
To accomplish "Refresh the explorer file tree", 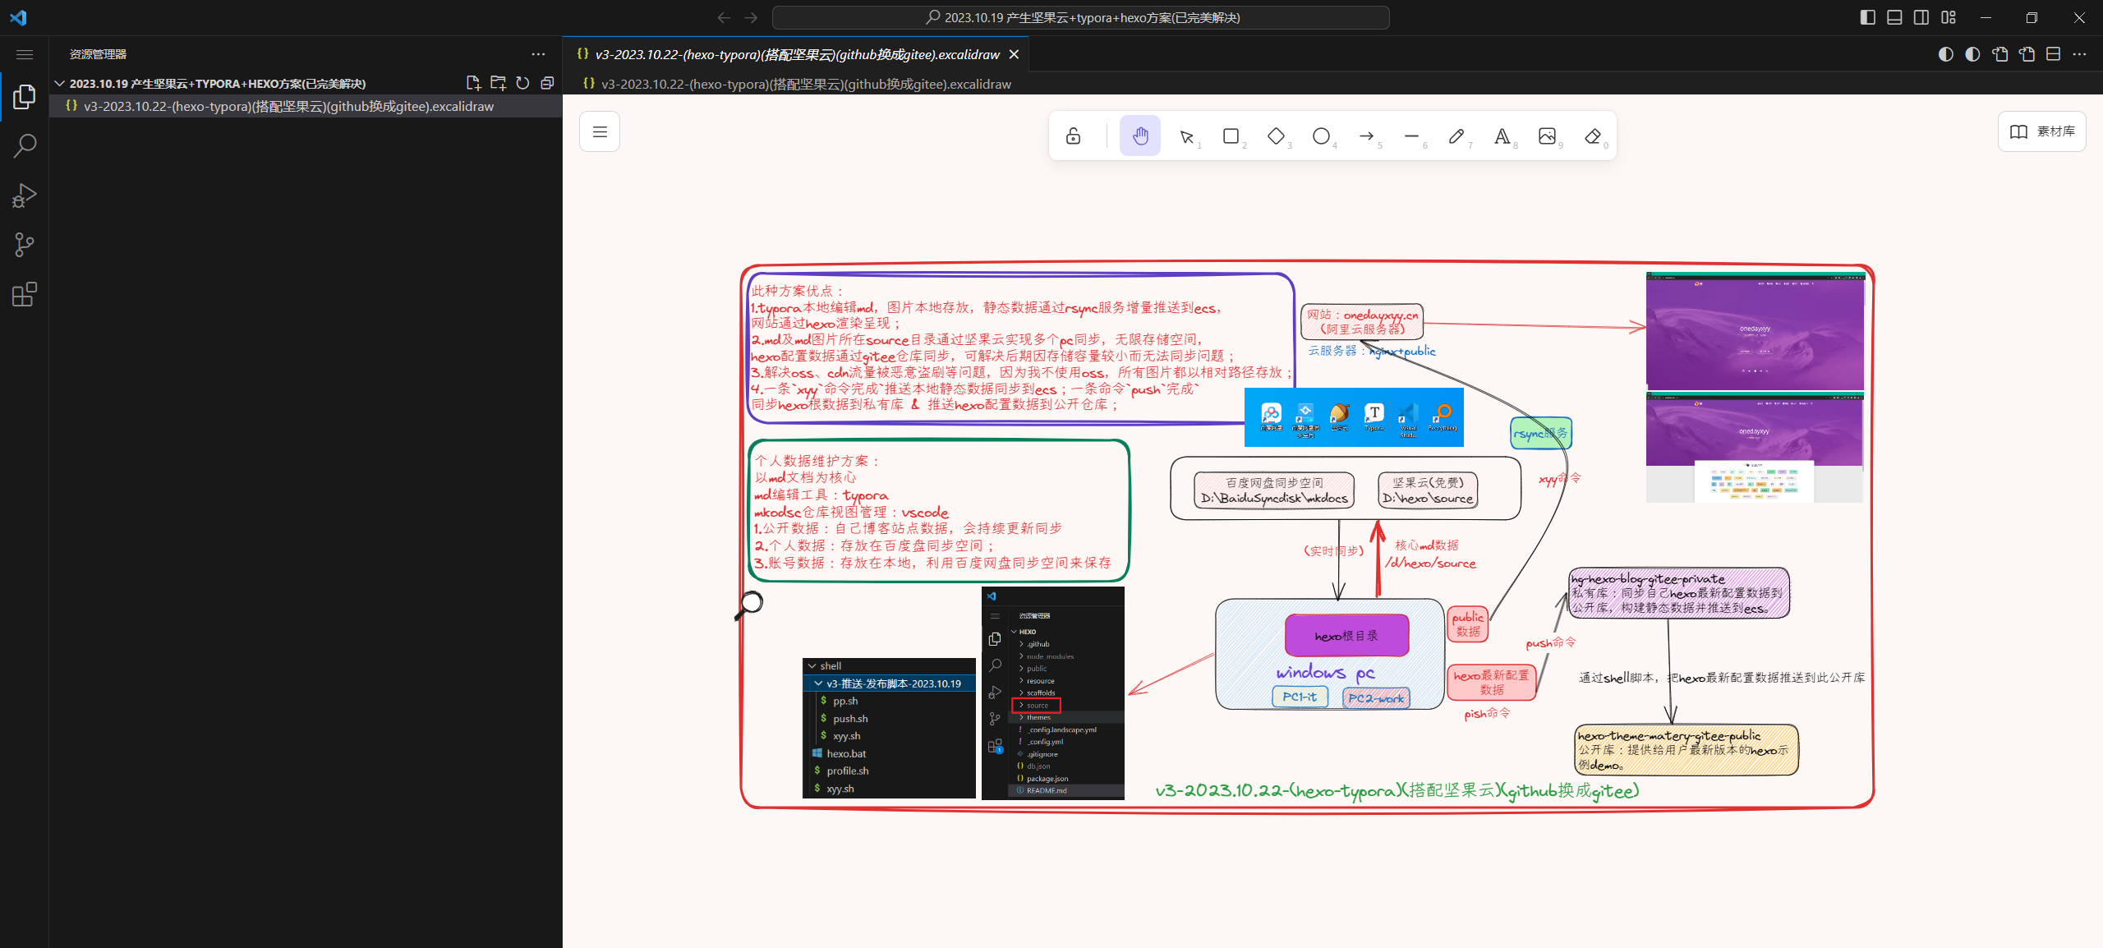I will (522, 83).
